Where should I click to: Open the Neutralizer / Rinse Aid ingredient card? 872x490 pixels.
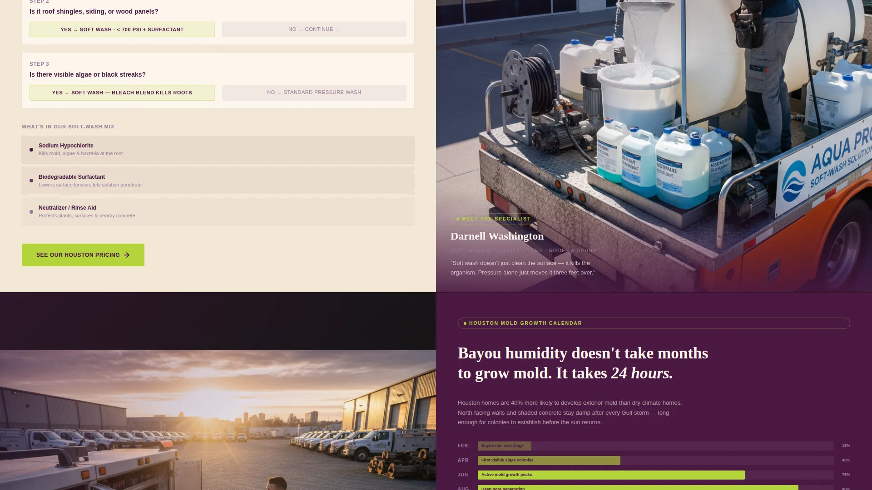point(218,211)
